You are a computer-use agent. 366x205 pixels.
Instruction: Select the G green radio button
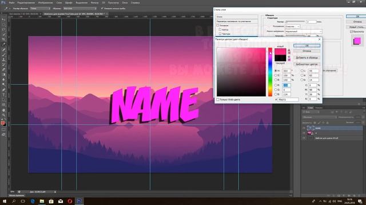pos(276,90)
